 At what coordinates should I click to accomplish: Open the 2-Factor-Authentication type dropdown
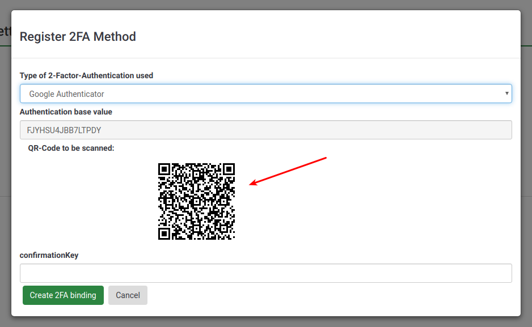(265, 94)
